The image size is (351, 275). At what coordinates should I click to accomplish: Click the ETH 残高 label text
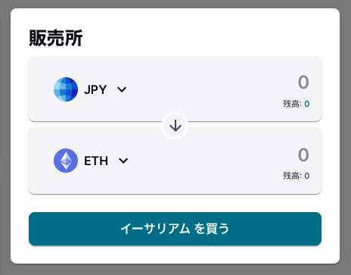pos(292,176)
